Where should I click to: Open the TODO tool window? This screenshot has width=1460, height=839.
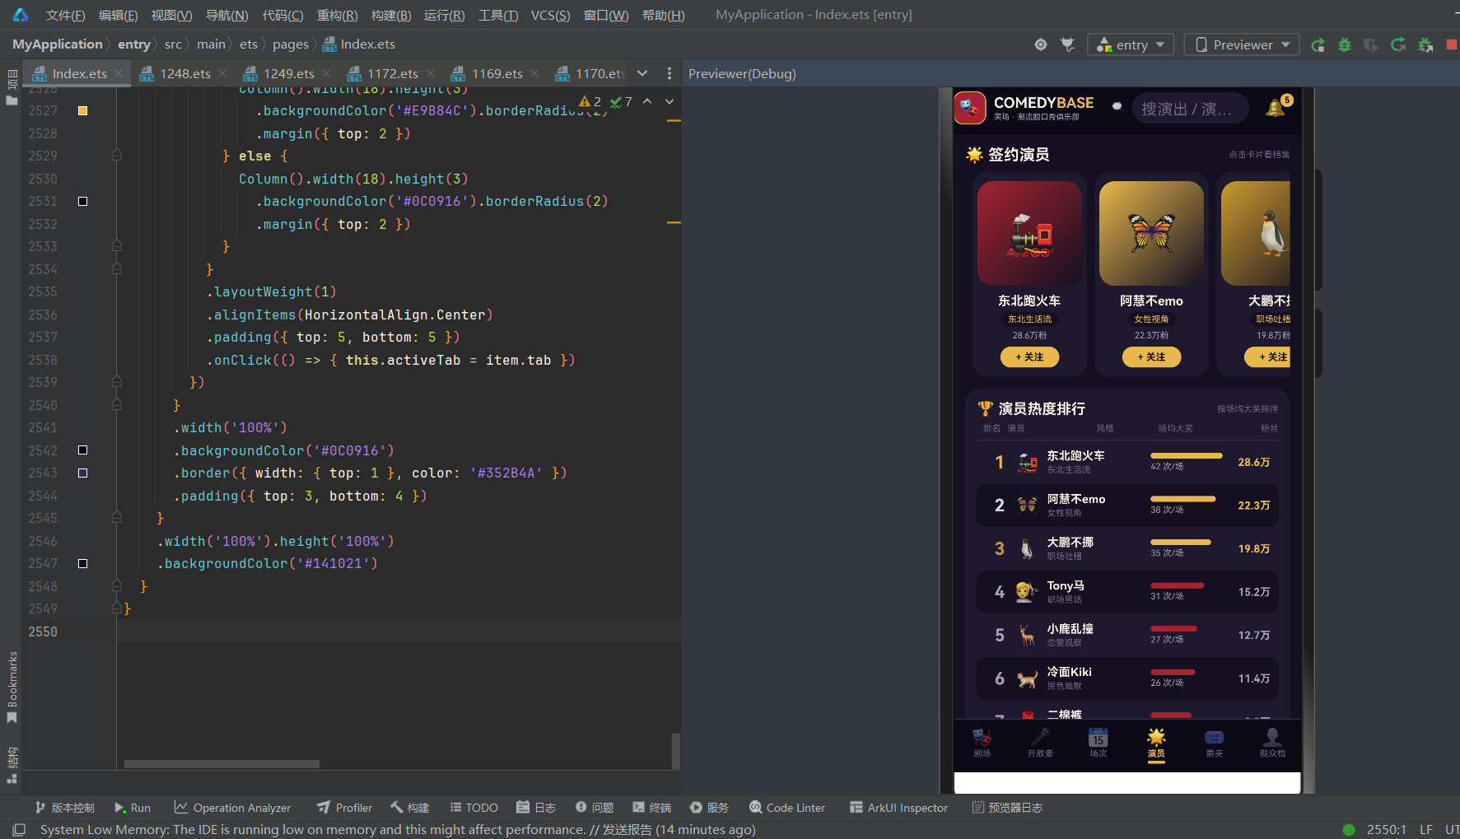pyautogui.click(x=473, y=808)
